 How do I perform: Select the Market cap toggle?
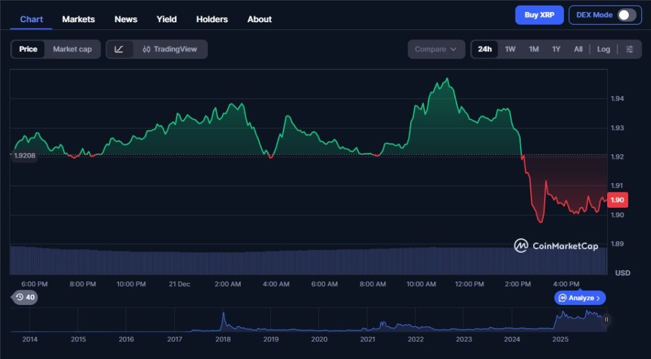[x=72, y=50]
